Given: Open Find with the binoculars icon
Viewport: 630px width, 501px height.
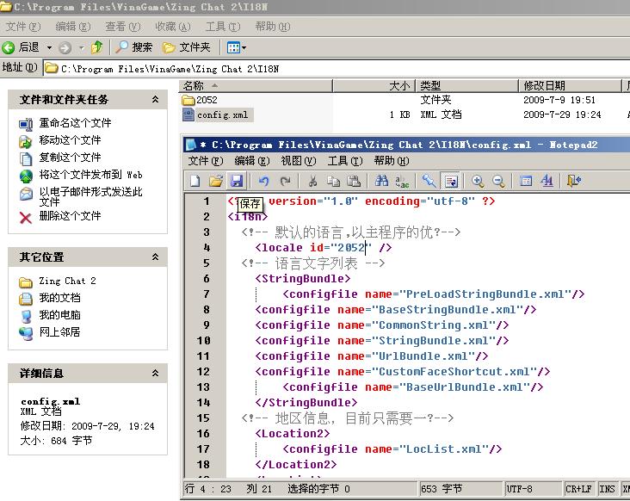Looking at the screenshot, I should tap(381, 181).
